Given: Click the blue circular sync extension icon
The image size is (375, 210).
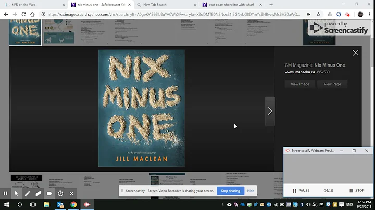Looking at the screenshot, I should 339,15.
